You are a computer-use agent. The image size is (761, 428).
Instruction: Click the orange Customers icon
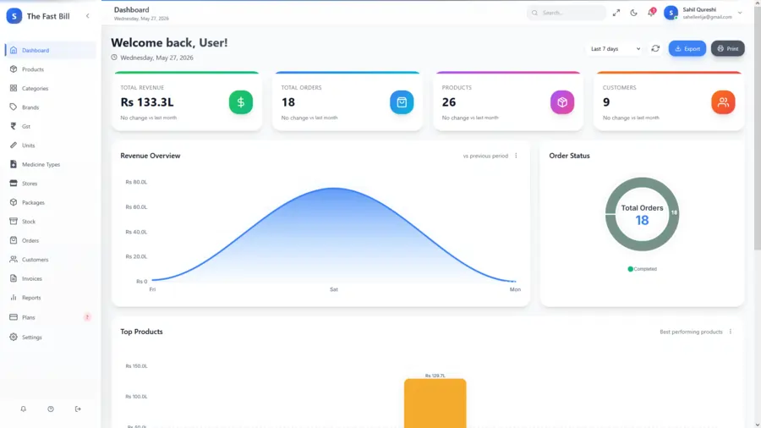[723, 102]
